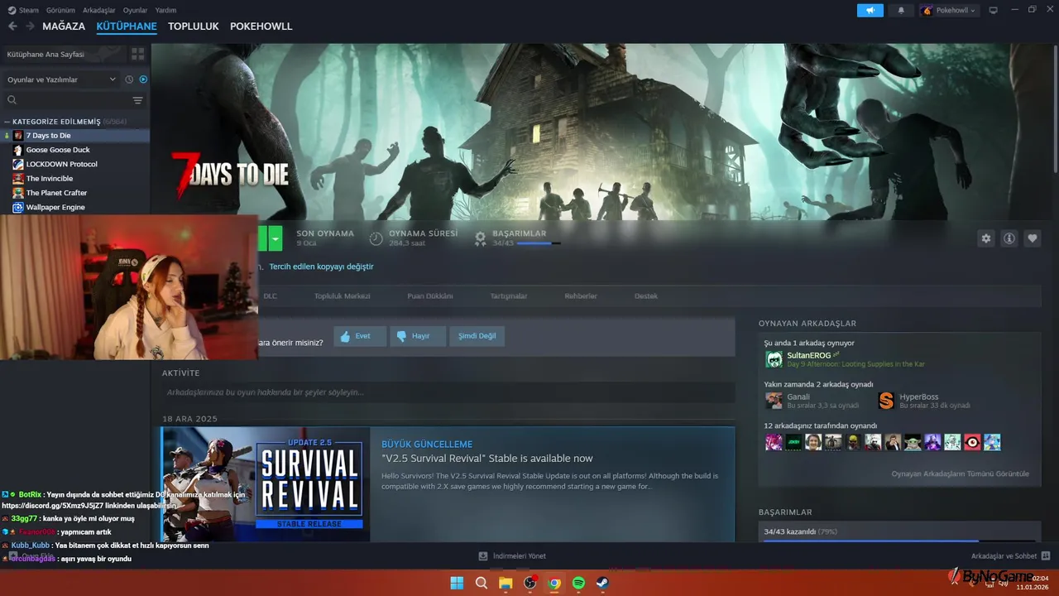Go to TOPLULUK tab
The image size is (1059, 596).
point(194,26)
